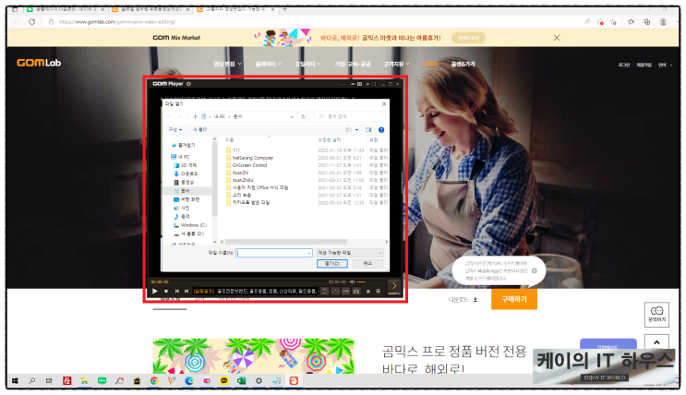This screenshot has width=686, height=395.
Task: Open the 플레이어 menu on GOMLab site
Action: pyautogui.click(x=268, y=65)
